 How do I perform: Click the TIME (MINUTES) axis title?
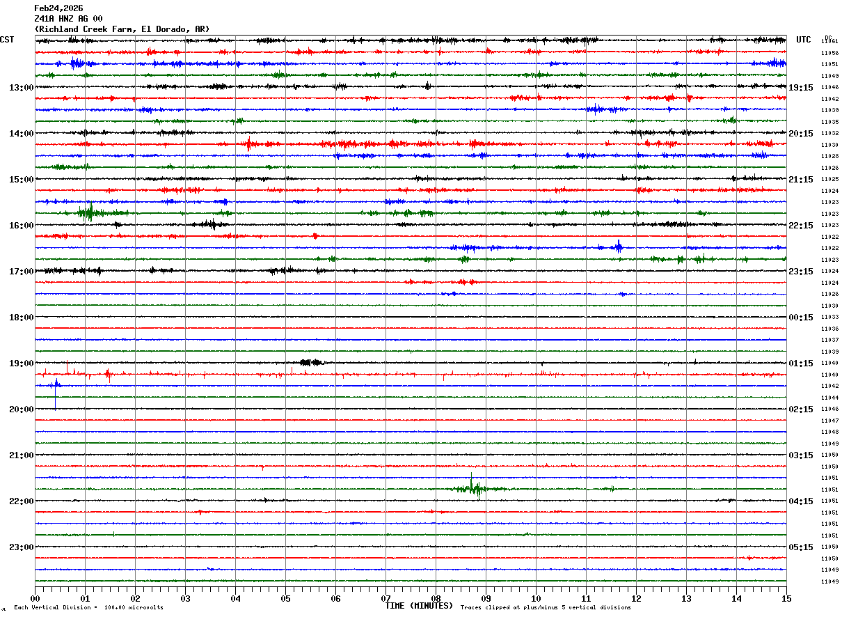point(419,606)
